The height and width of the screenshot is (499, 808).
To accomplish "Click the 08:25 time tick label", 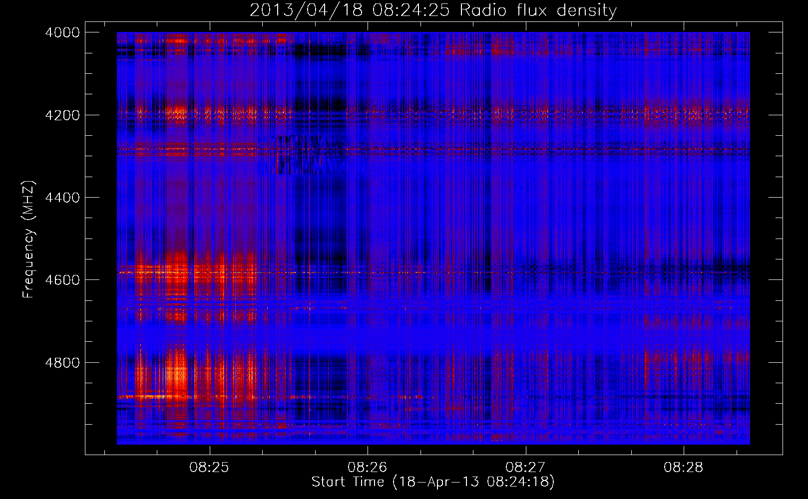I will coord(209,468).
